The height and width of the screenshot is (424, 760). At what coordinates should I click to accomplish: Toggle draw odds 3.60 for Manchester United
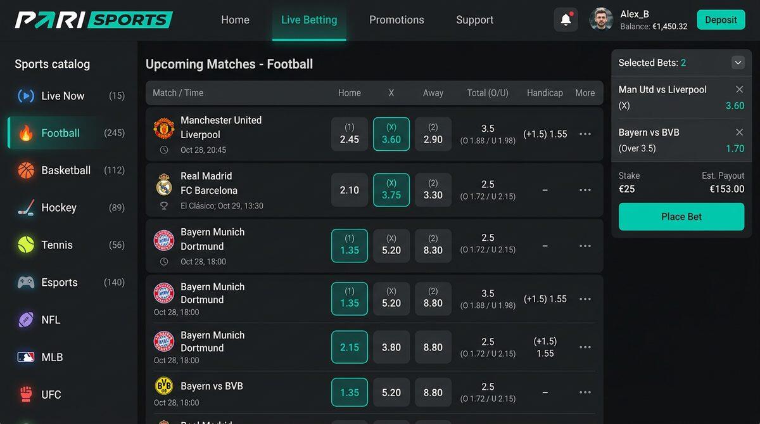click(x=391, y=134)
